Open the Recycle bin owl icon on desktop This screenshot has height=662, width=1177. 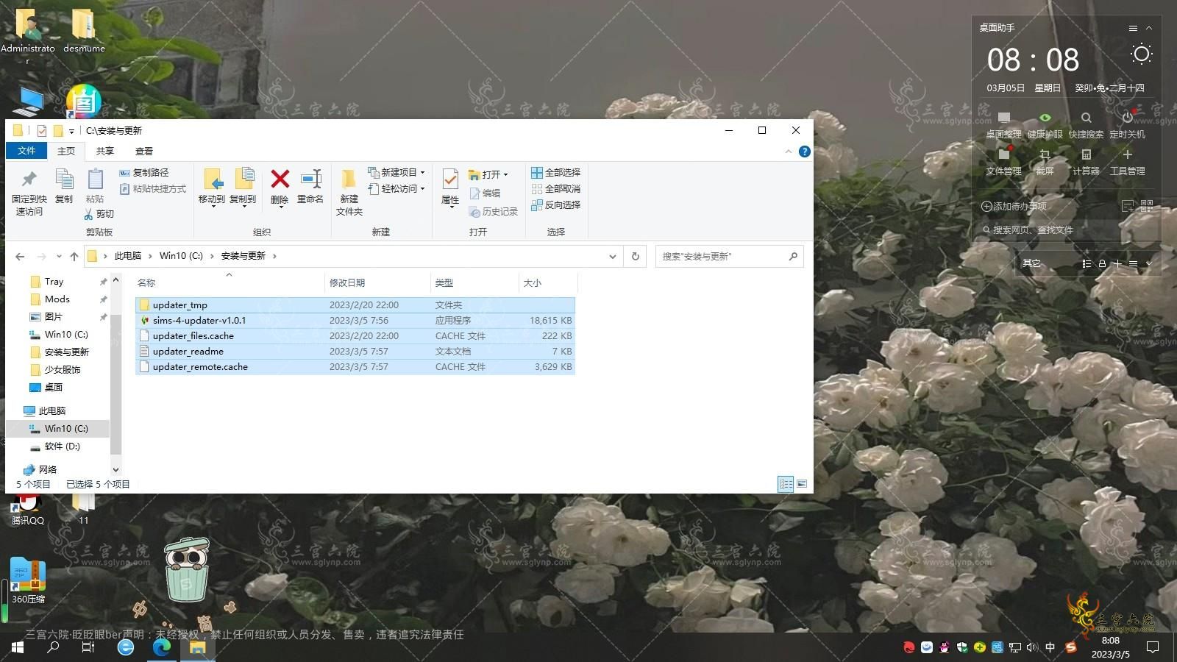point(186,570)
